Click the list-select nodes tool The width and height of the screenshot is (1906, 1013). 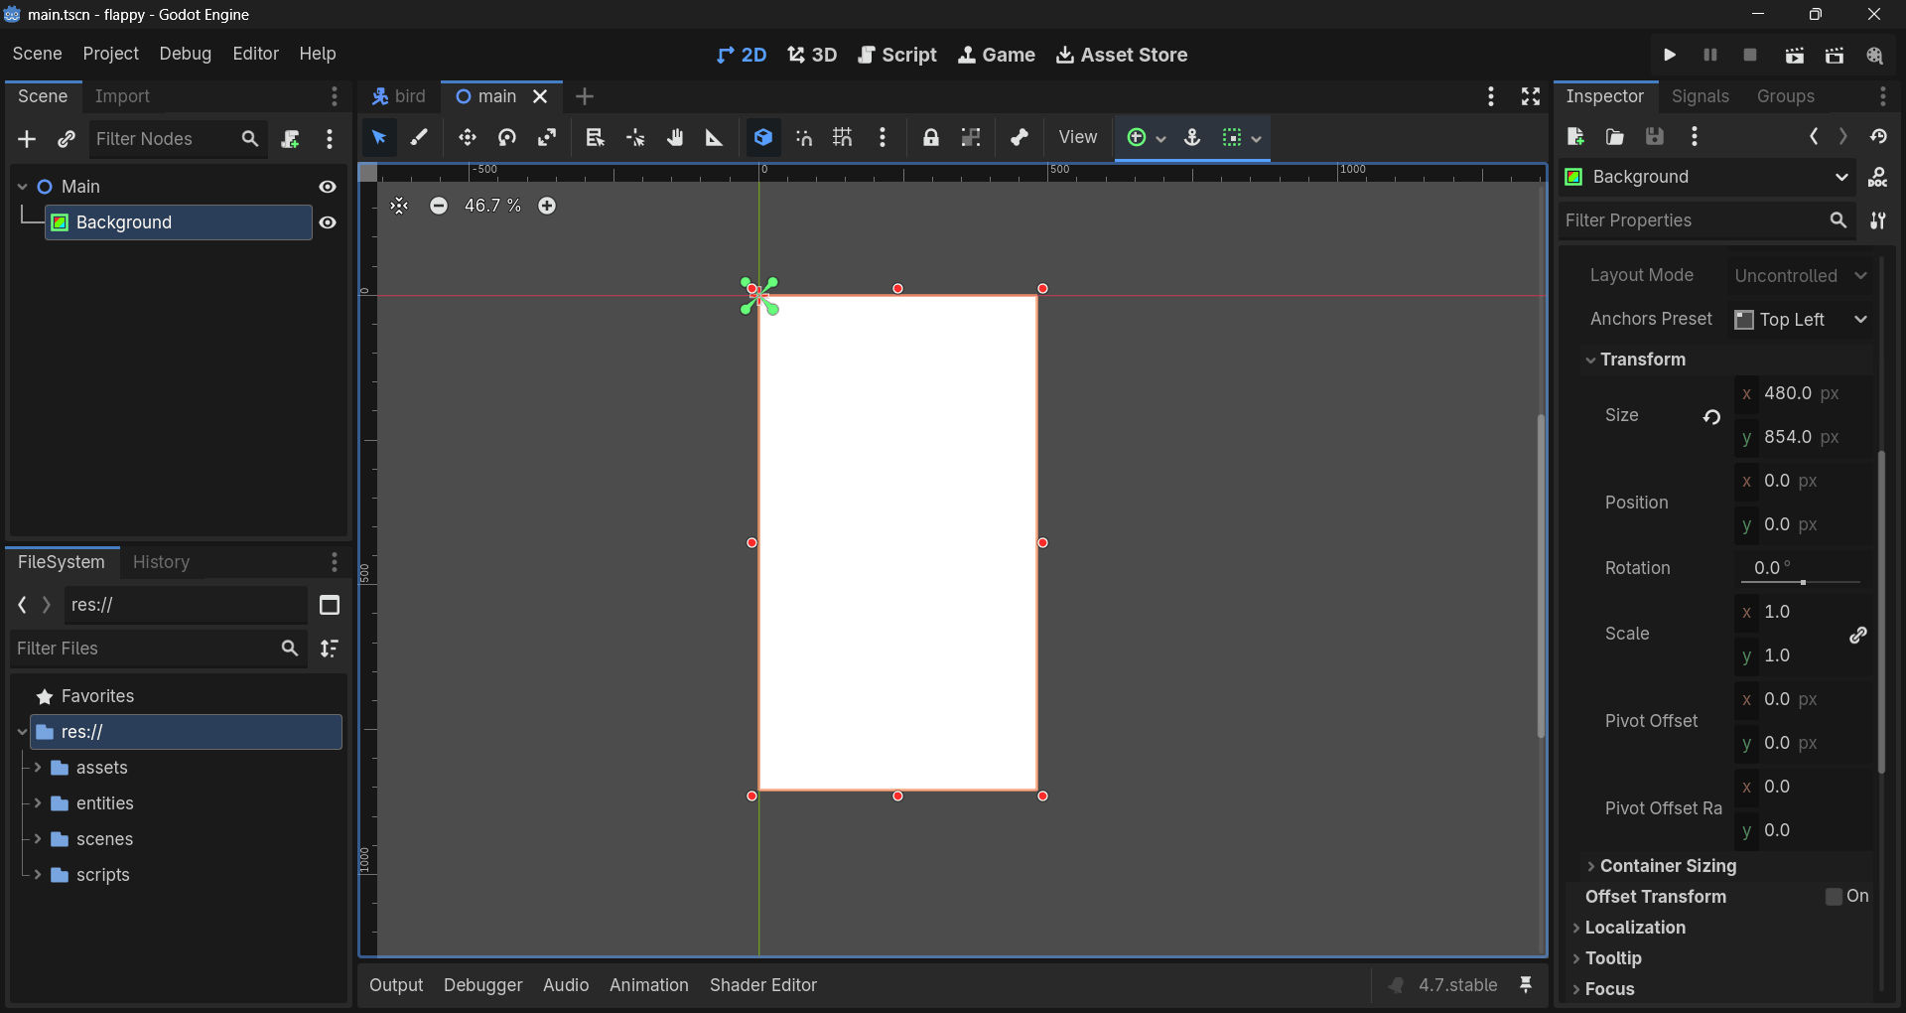pos(595,138)
